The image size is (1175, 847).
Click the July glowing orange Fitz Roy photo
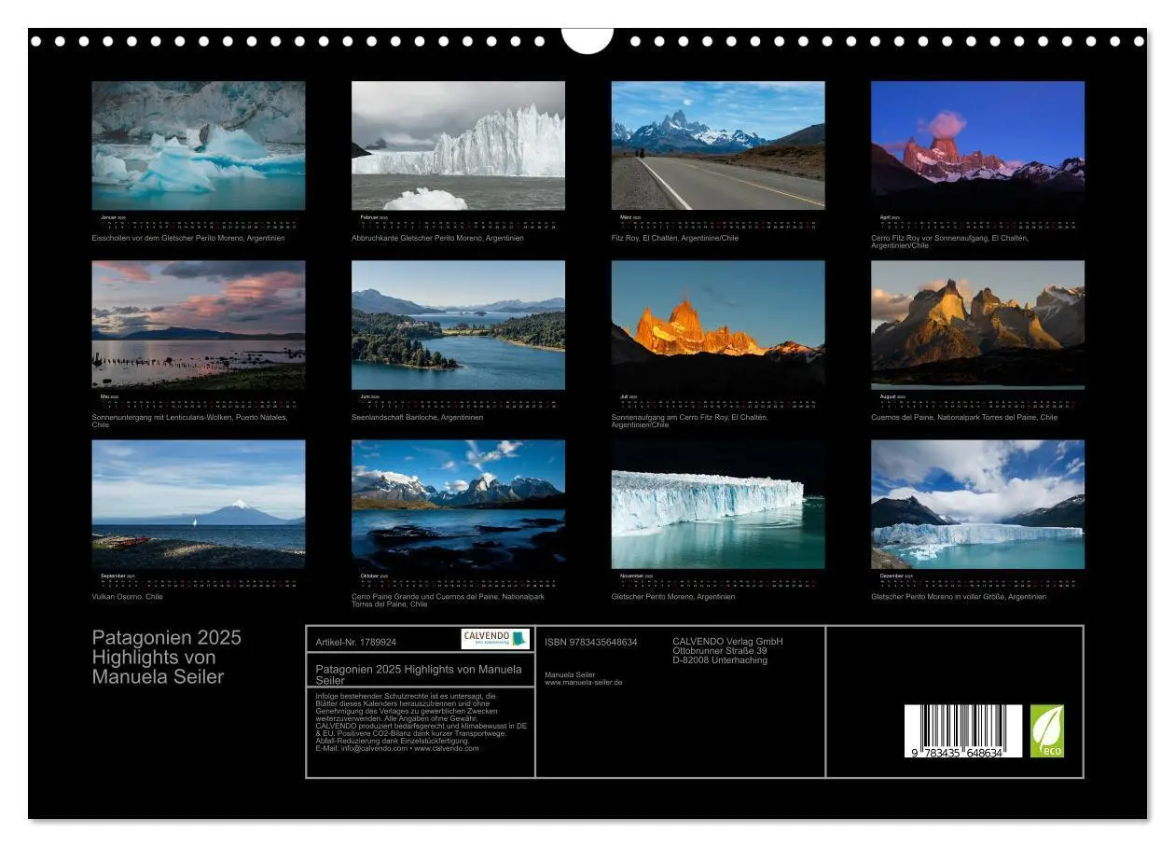click(718, 325)
